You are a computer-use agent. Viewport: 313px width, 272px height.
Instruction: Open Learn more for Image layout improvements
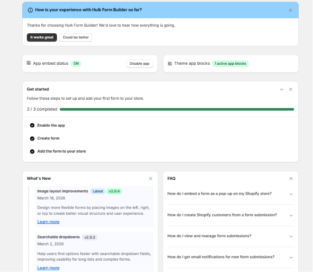[x=48, y=222]
